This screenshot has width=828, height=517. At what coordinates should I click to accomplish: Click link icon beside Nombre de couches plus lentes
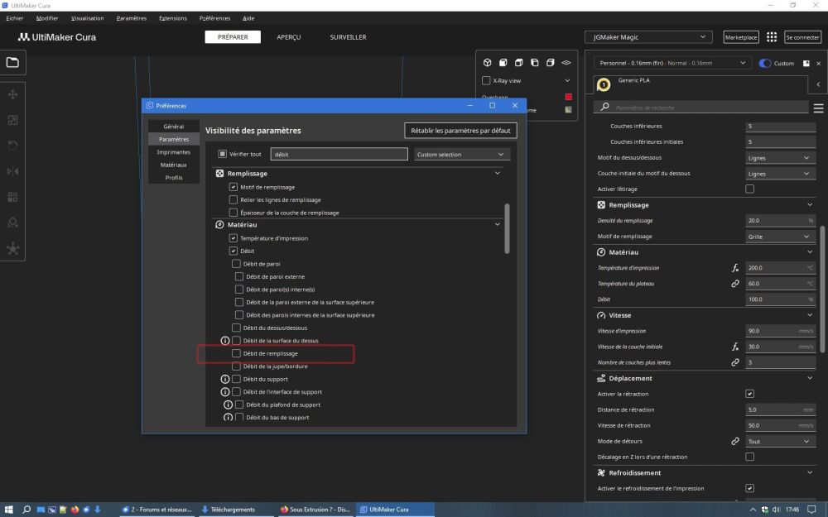point(735,362)
